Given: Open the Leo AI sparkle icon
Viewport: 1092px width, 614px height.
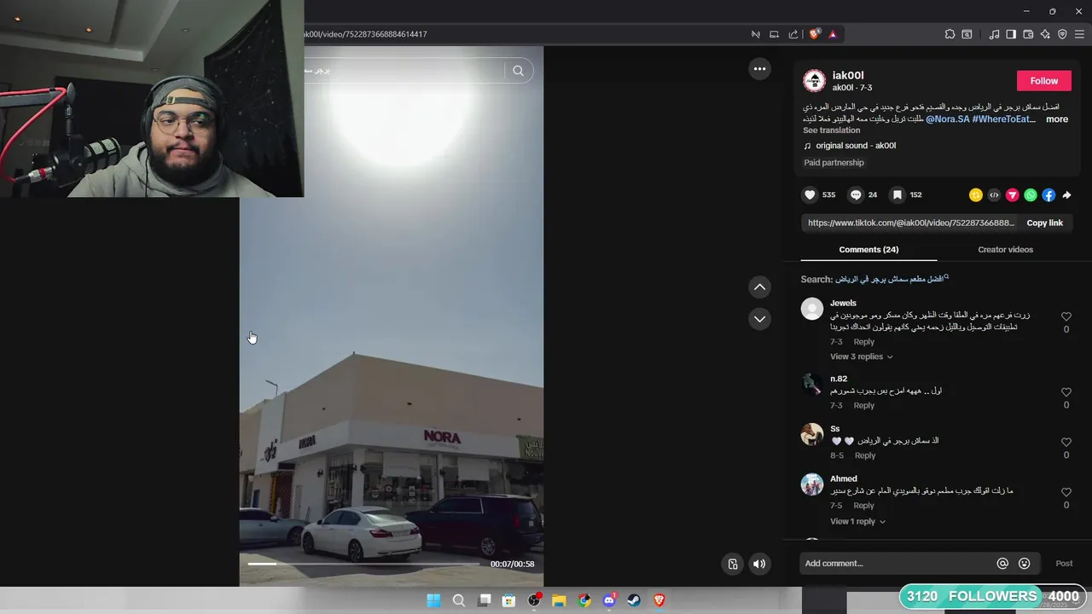Looking at the screenshot, I should [x=1045, y=34].
